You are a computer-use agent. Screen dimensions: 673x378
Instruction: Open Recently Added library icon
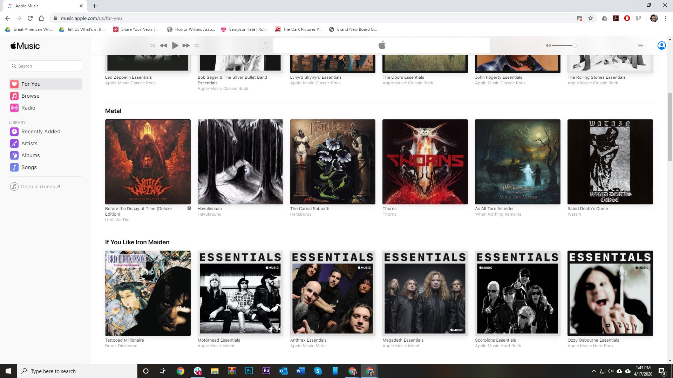tap(14, 132)
